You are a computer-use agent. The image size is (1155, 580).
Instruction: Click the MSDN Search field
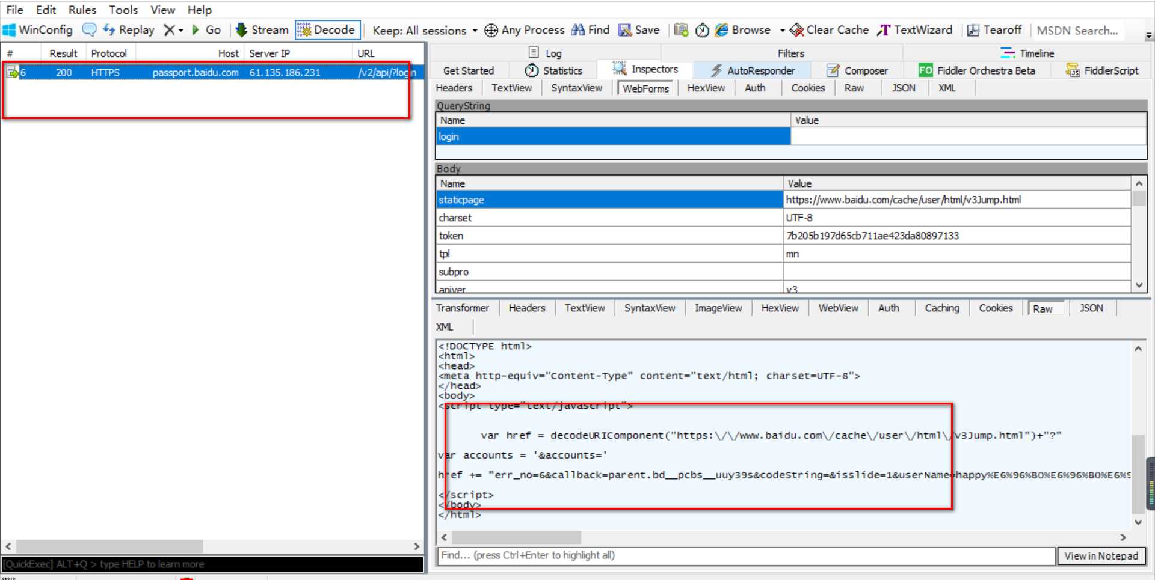1079,30
